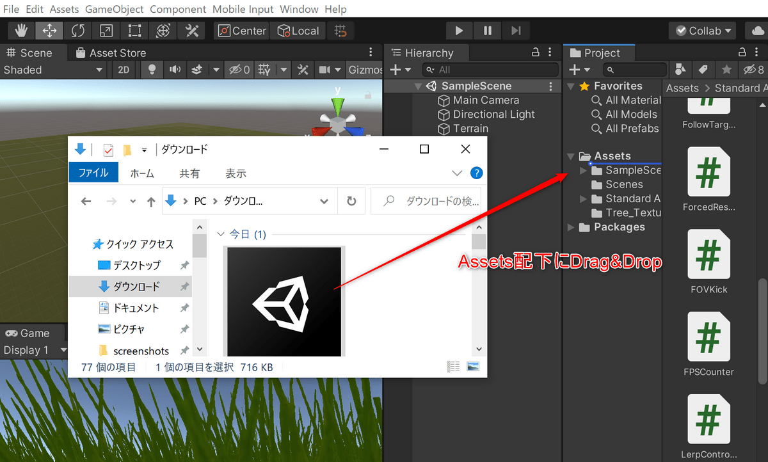The height and width of the screenshot is (462, 768).
Task: Open the GameObject menu
Action: pos(115,9)
